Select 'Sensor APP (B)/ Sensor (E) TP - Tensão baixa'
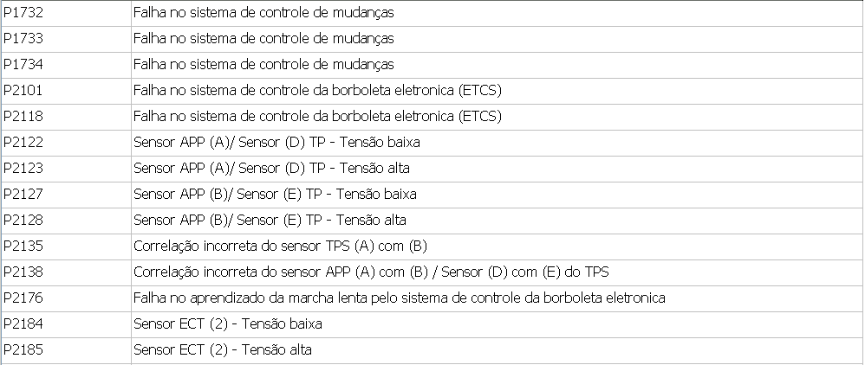This screenshot has height=365, width=865. [276, 195]
